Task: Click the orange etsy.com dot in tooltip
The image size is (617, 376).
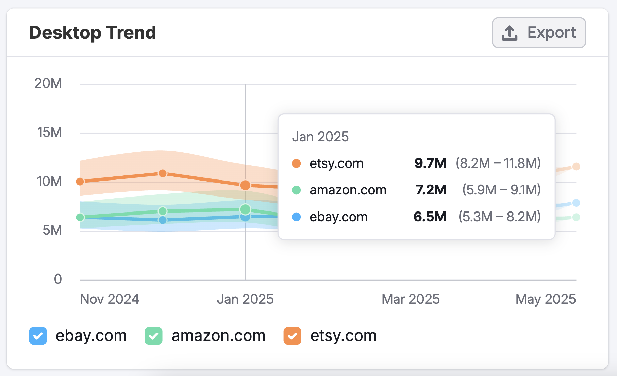Action: pyautogui.click(x=296, y=163)
